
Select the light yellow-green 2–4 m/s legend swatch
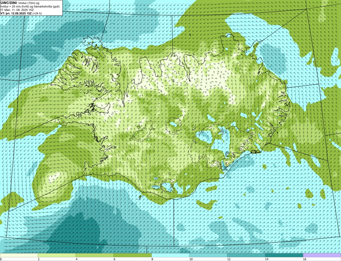[57, 255]
